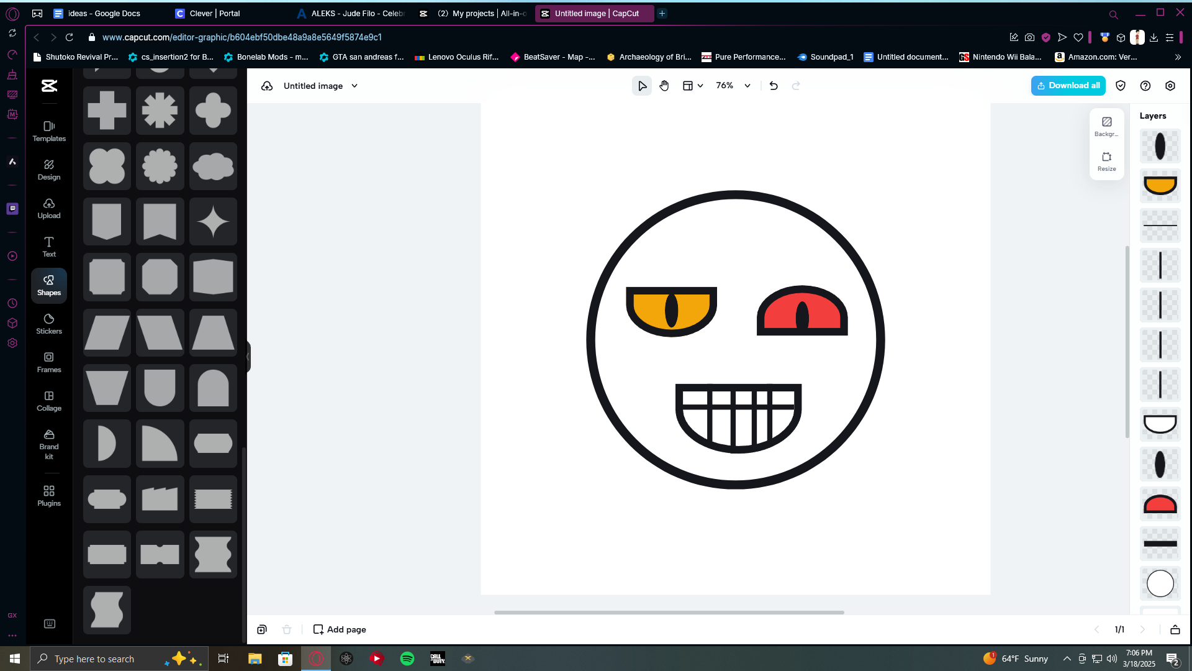Image resolution: width=1192 pixels, height=671 pixels.
Task: Click the horizontal canvas scrollbar
Action: 669,613
